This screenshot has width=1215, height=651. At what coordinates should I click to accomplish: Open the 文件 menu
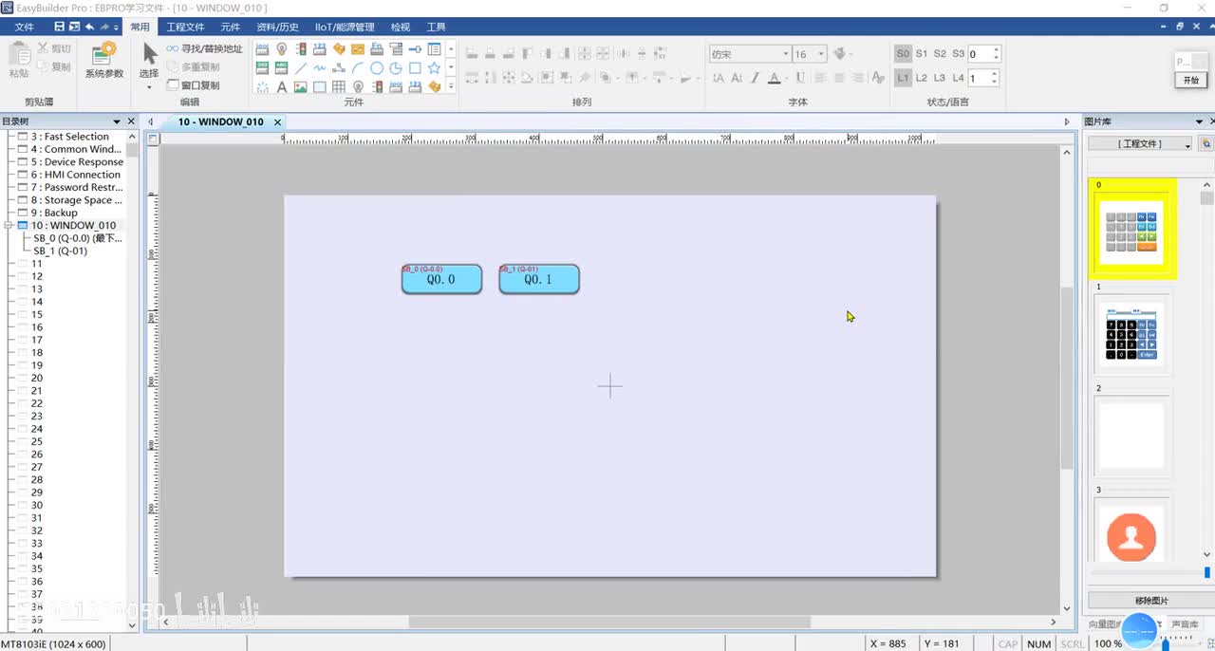(25, 27)
